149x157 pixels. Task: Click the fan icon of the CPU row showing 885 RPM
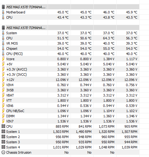(x=3, y=126)
